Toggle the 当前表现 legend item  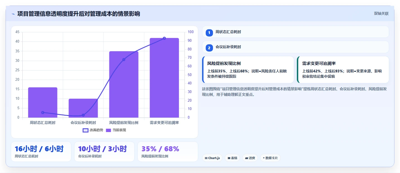(x=116, y=130)
